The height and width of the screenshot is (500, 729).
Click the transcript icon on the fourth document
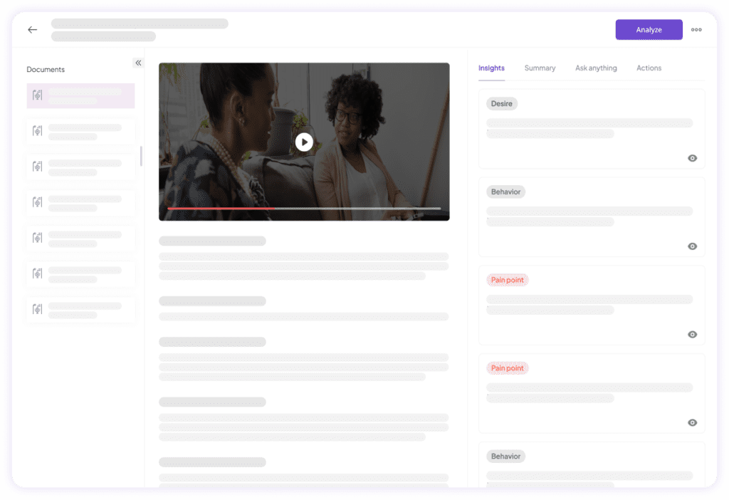coord(36,202)
